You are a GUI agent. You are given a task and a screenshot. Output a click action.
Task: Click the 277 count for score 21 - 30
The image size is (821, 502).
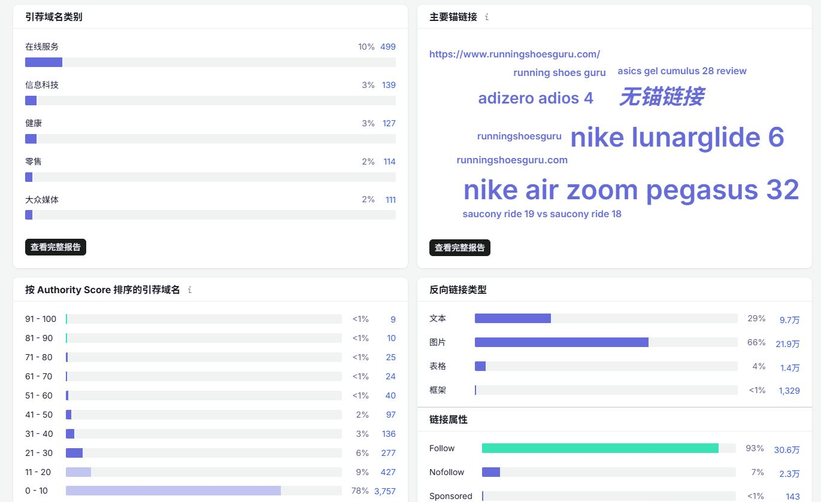click(x=388, y=453)
